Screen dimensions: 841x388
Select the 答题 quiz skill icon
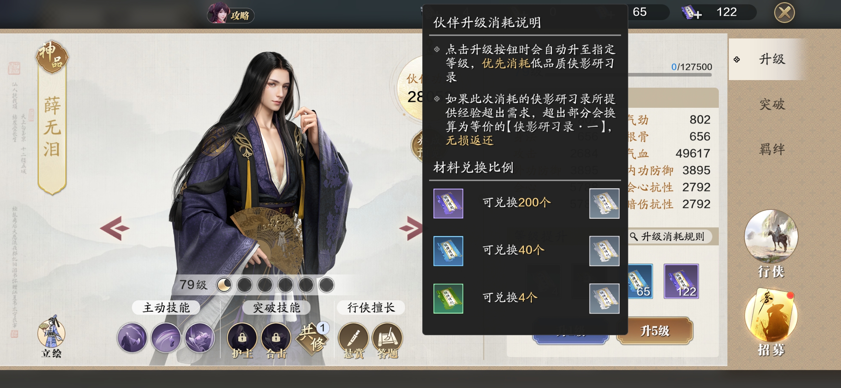coord(387,341)
